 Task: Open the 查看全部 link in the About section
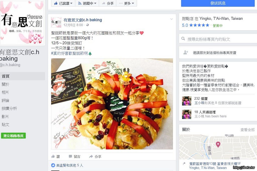click(x=247, y=130)
